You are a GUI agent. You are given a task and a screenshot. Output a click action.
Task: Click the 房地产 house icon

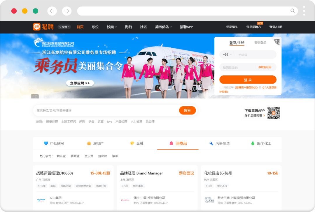pyautogui.click(x=89, y=143)
